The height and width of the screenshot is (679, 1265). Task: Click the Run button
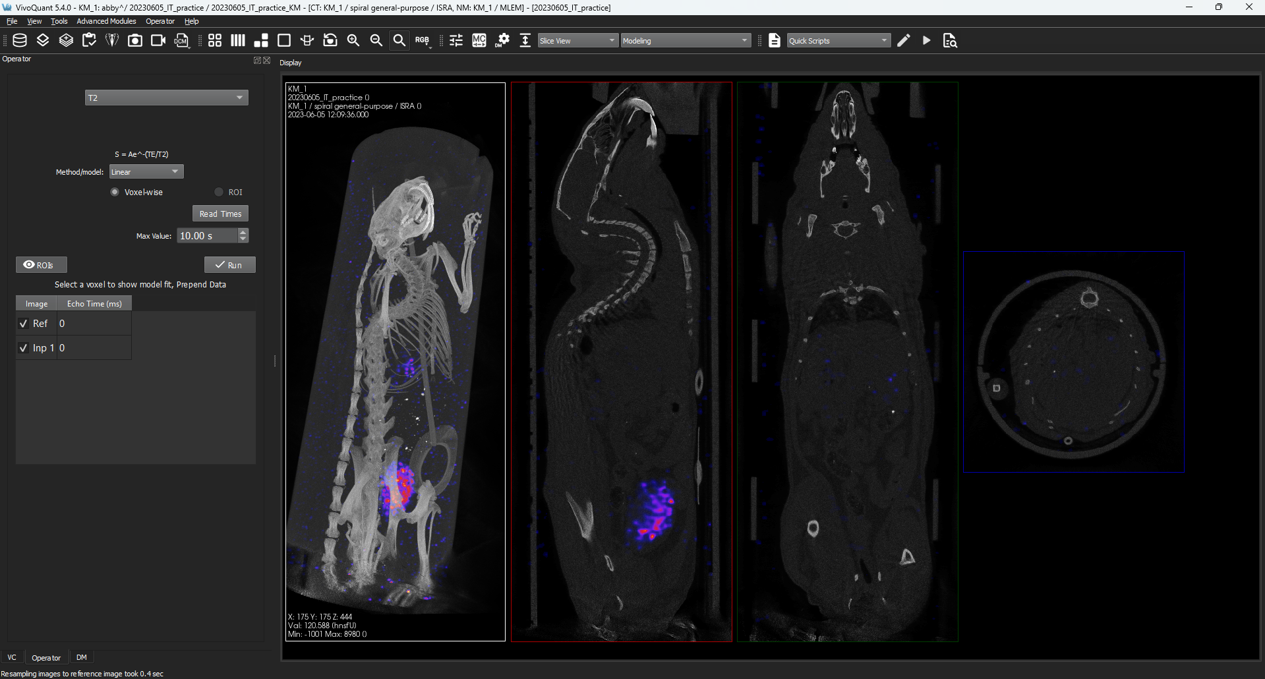tap(229, 265)
